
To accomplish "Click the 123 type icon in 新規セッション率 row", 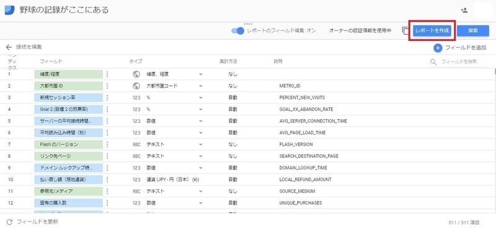I will pos(136,97).
